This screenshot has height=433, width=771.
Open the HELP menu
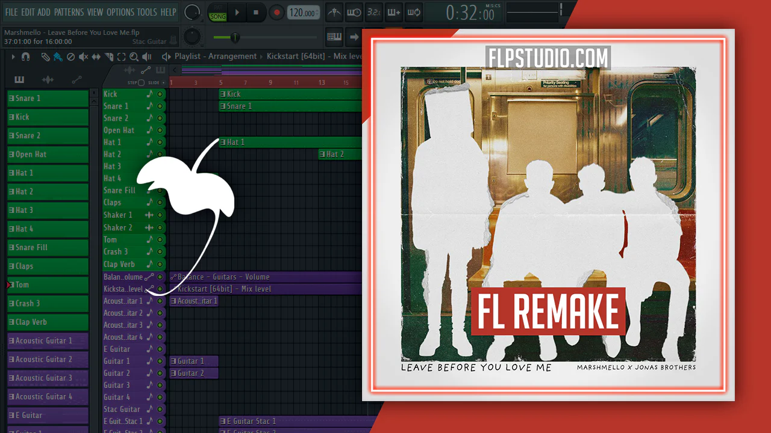(169, 12)
